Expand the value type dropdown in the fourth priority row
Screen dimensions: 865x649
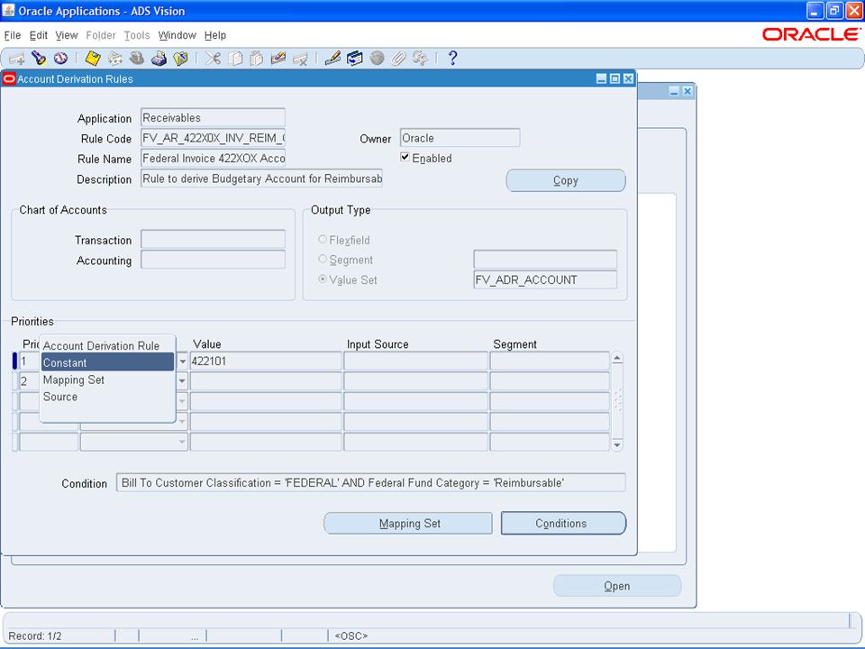pos(182,422)
